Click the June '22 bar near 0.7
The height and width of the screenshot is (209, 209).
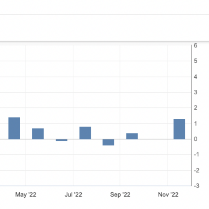click(x=38, y=134)
